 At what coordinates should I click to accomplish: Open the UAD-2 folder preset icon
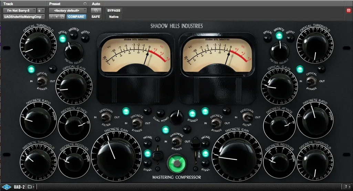[x=31, y=187]
